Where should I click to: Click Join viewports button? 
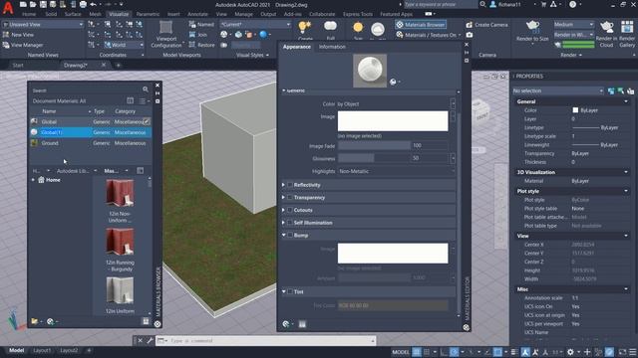[198, 35]
